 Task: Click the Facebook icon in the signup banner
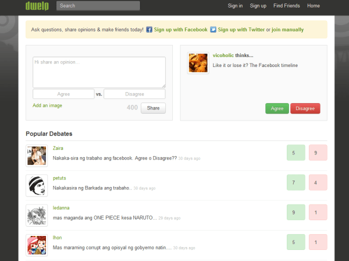(149, 30)
